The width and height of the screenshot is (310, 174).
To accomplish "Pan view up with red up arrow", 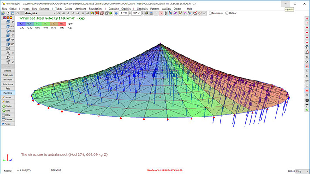I will 307,17.
